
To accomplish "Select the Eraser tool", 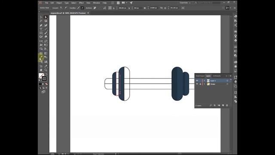I will [x=46, y=37].
